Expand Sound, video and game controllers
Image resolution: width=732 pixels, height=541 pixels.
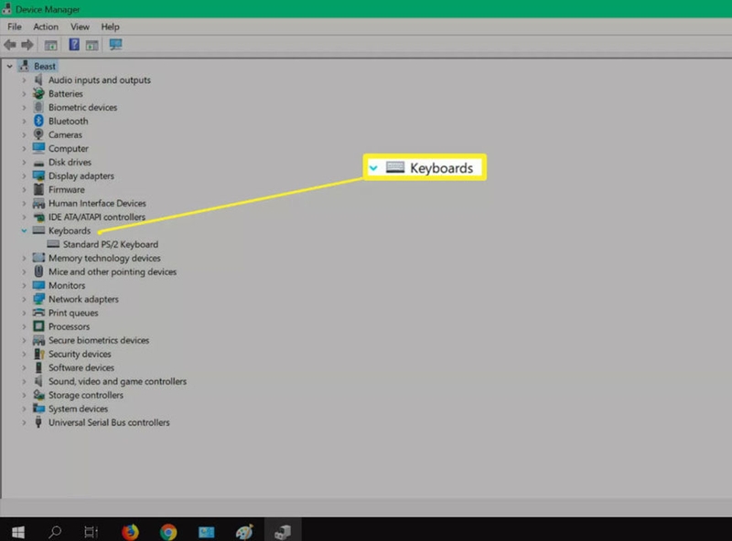coord(24,381)
